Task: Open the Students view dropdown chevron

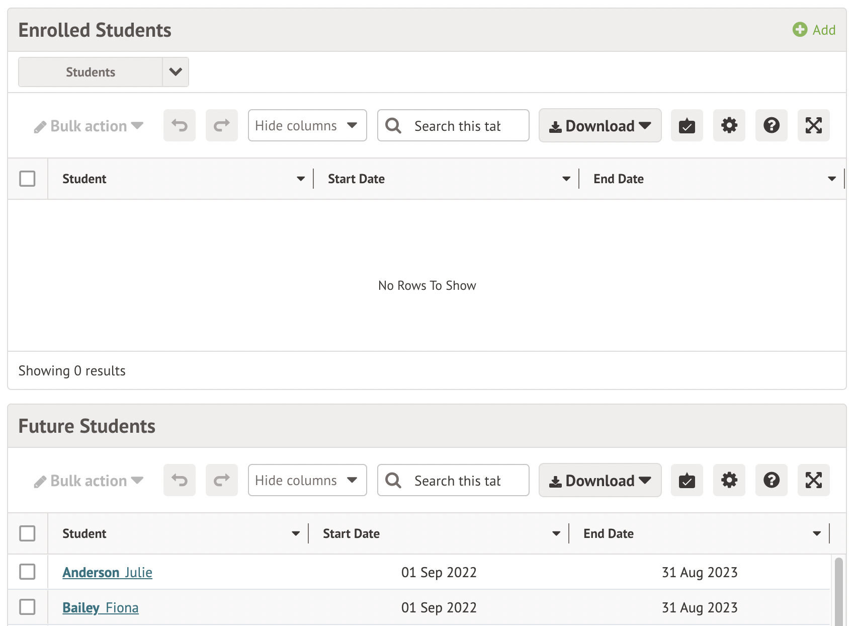Action: coord(176,72)
